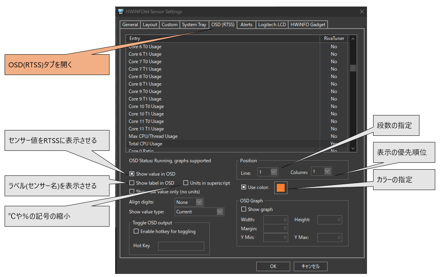Open the HWiNFO Gadget tab
441x277 pixels.
(x=308, y=25)
